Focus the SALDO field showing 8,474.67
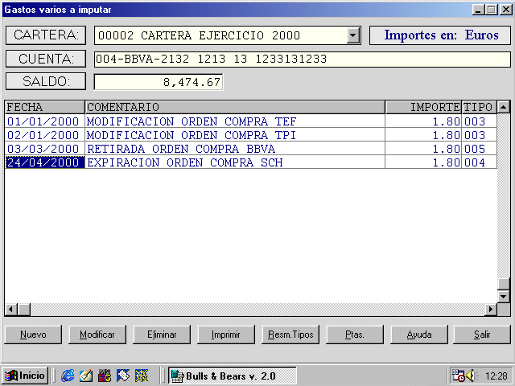This screenshot has height=386, width=515. tap(159, 82)
